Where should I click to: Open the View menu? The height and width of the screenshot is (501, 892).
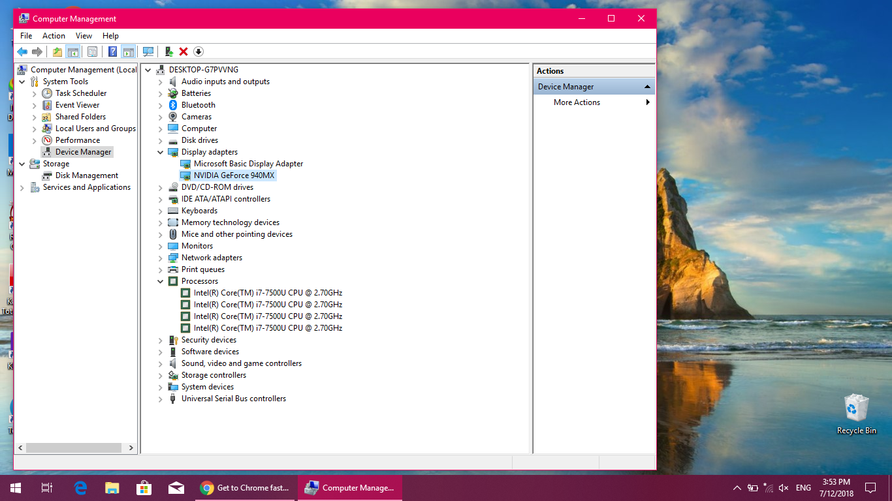pos(84,36)
